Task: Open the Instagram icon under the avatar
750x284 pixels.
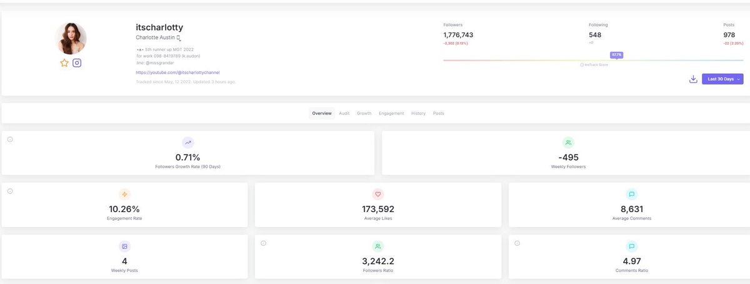Action: [77, 63]
